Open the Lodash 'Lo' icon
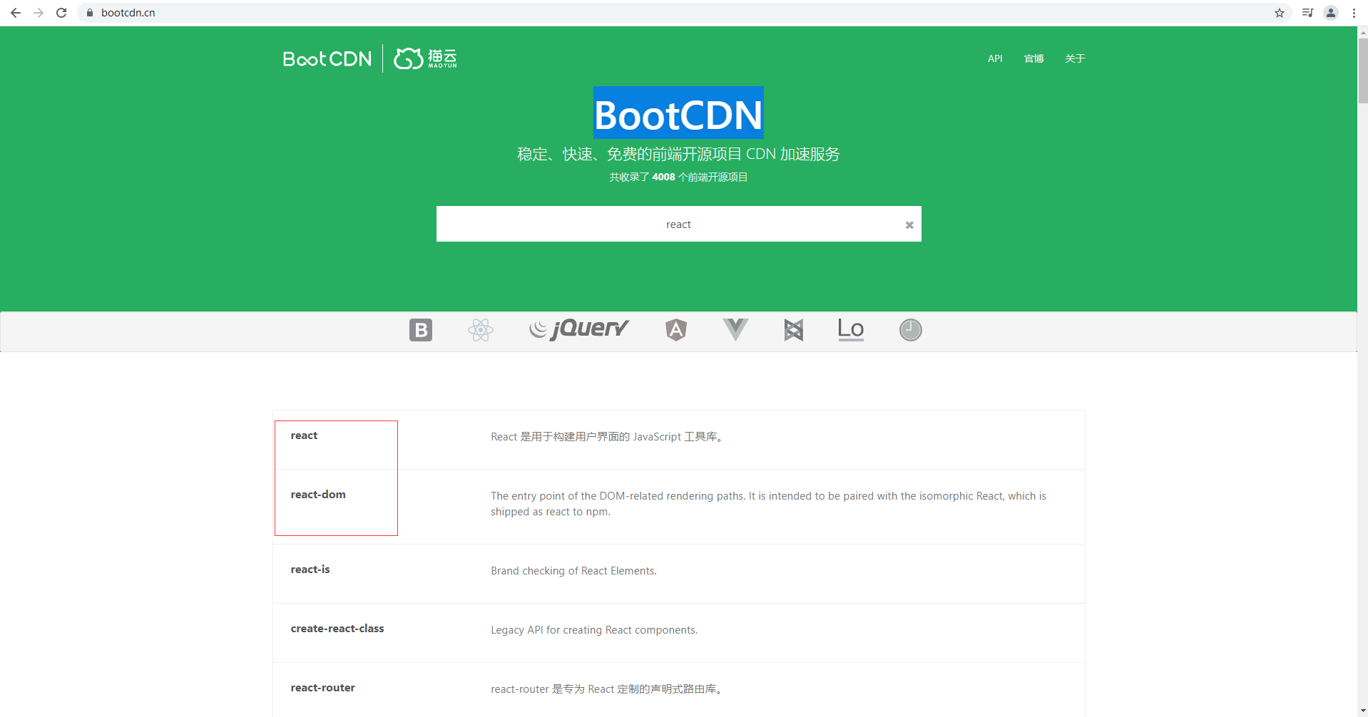This screenshot has height=717, width=1368. (x=851, y=329)
